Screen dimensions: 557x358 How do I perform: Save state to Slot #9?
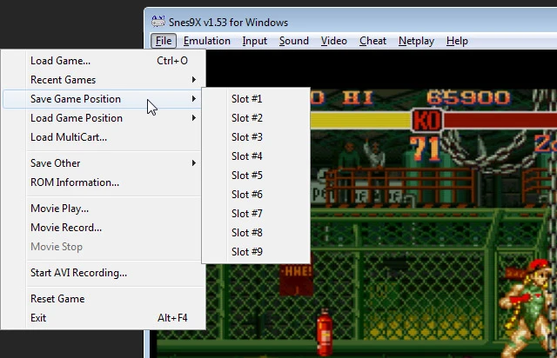click(256, 252)
